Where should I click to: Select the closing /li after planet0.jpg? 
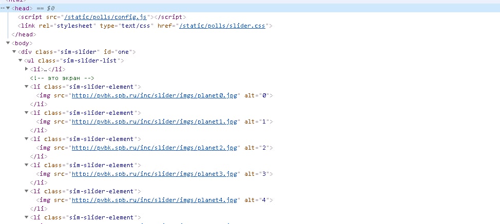[x=39, y=104]
